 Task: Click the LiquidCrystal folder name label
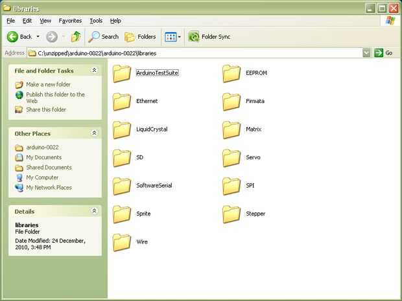tap(152, 129)
